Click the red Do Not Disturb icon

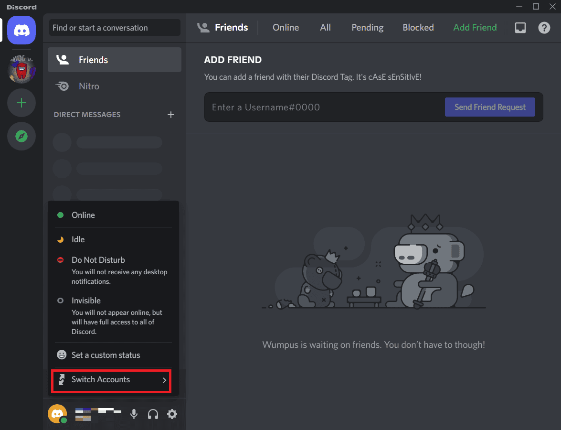(61, 260)
